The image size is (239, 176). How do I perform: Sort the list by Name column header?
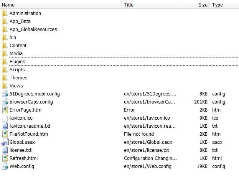(8, 5)
